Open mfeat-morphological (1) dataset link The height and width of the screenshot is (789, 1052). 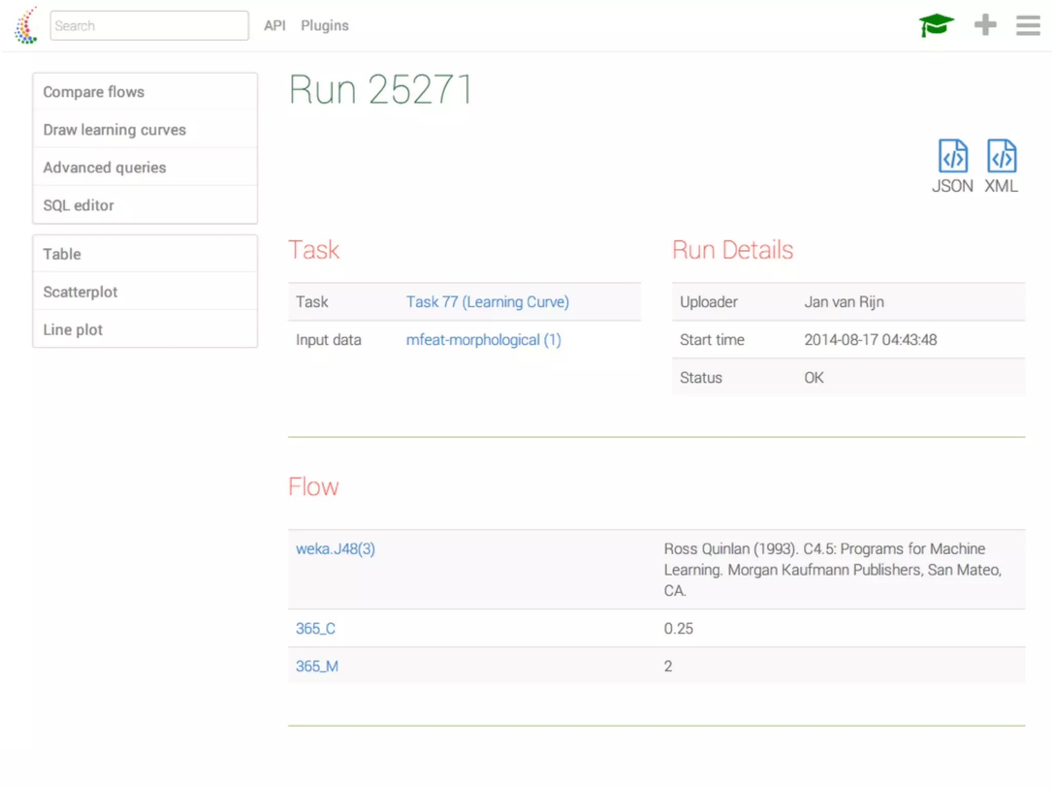click(x=483, y=340)
